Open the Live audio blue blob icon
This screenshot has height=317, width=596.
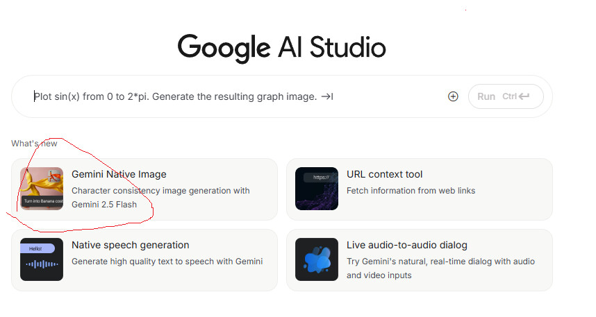tap(316, 259)
